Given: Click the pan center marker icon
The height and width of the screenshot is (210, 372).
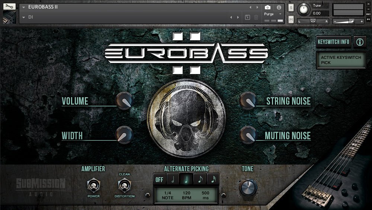Looking at the screenshot, I should tap(313, 21).
